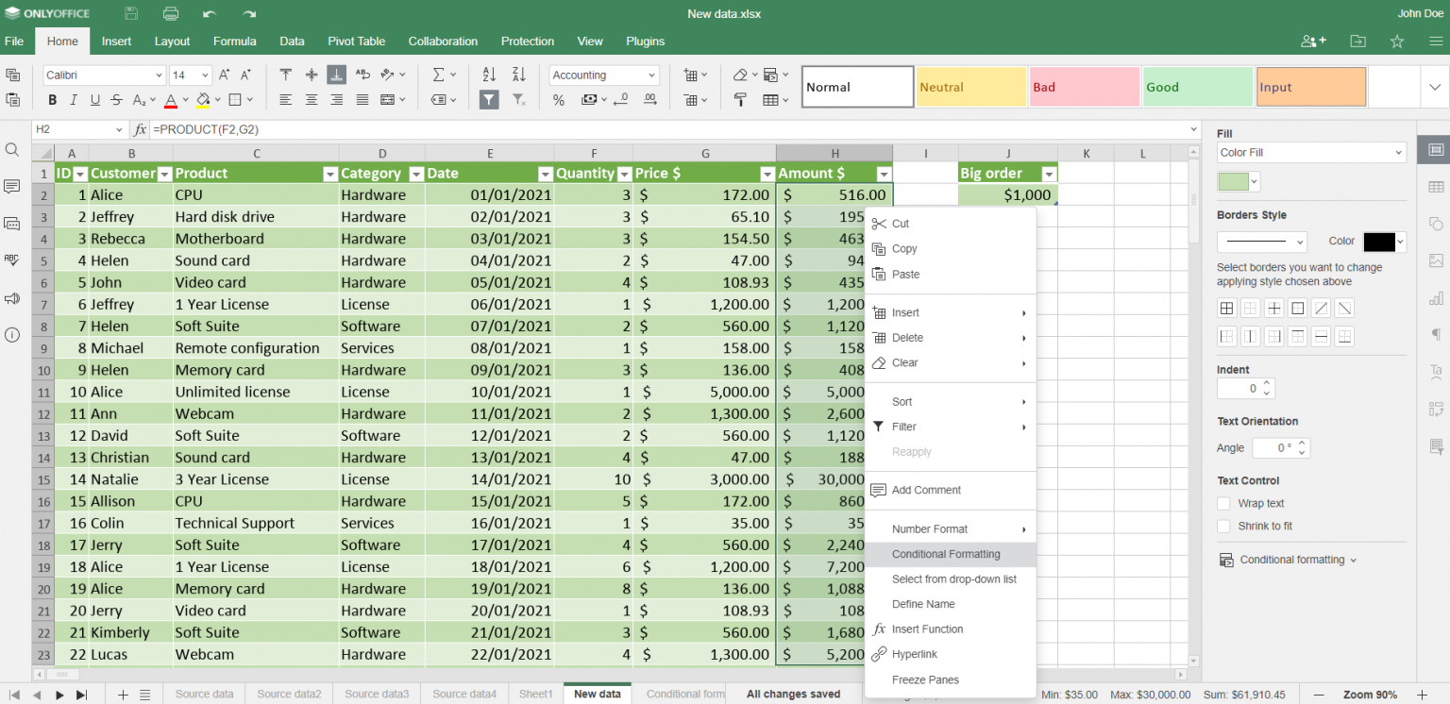The image size is (1450, 704).
Task: Open the Chart settings panel
Action: 1437,298
